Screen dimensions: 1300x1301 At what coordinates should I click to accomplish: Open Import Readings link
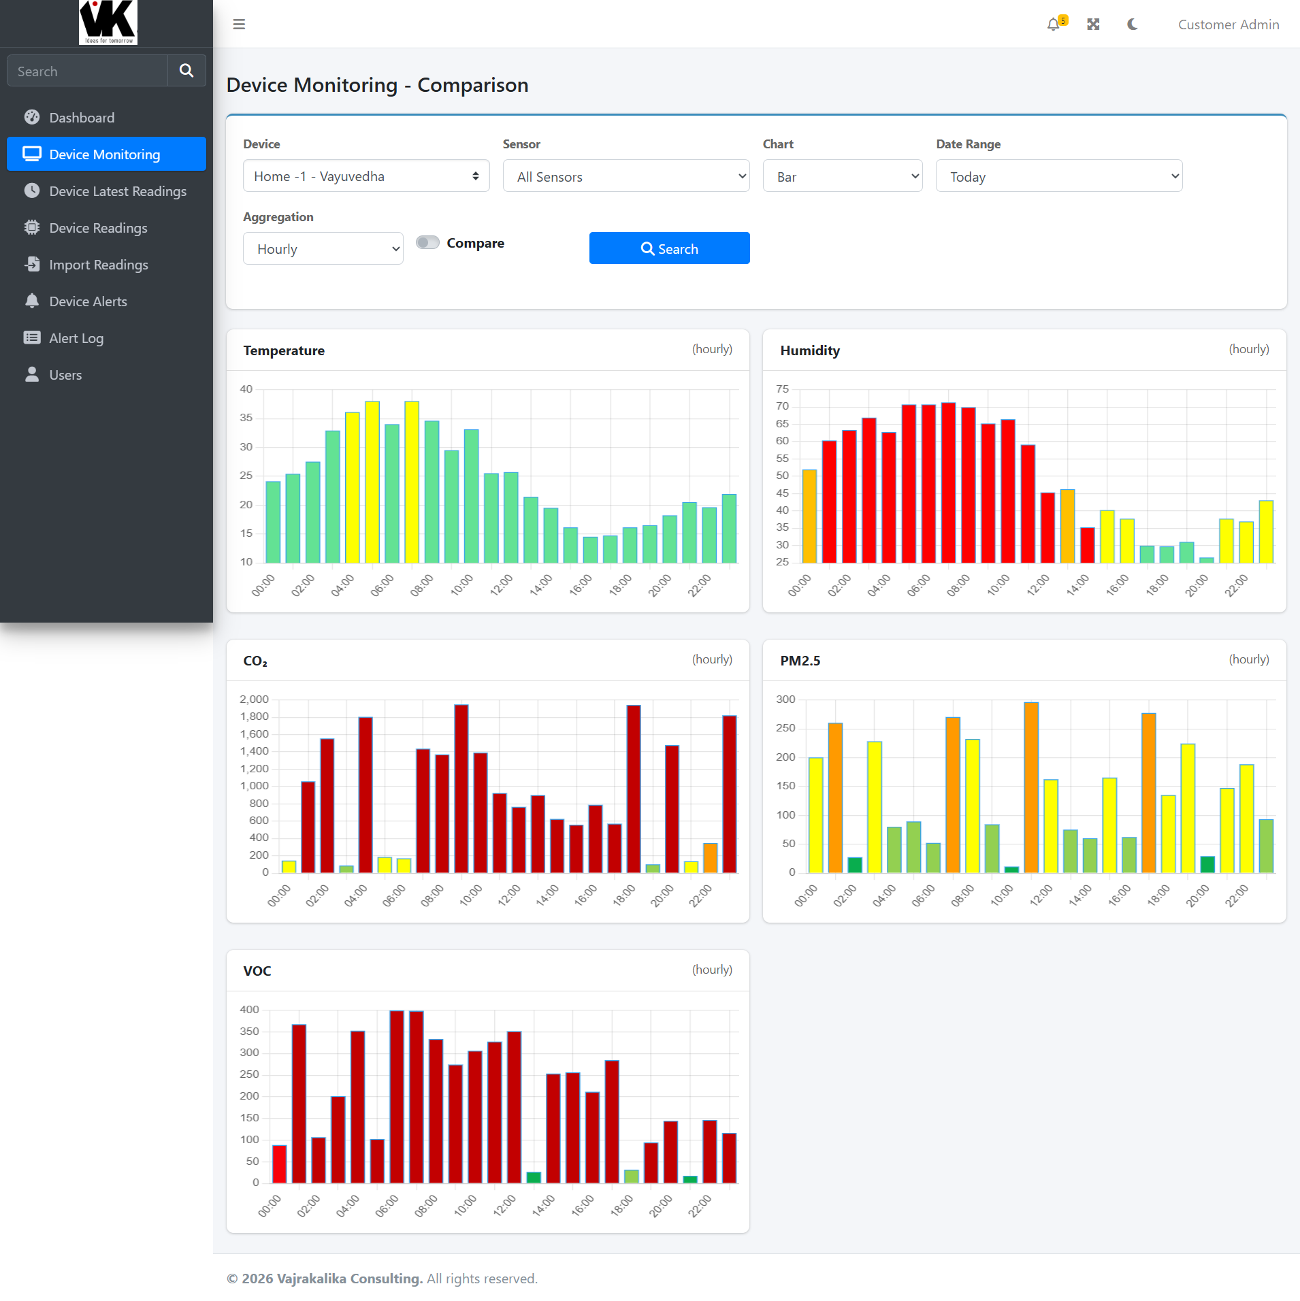click(x=106, y=264)
